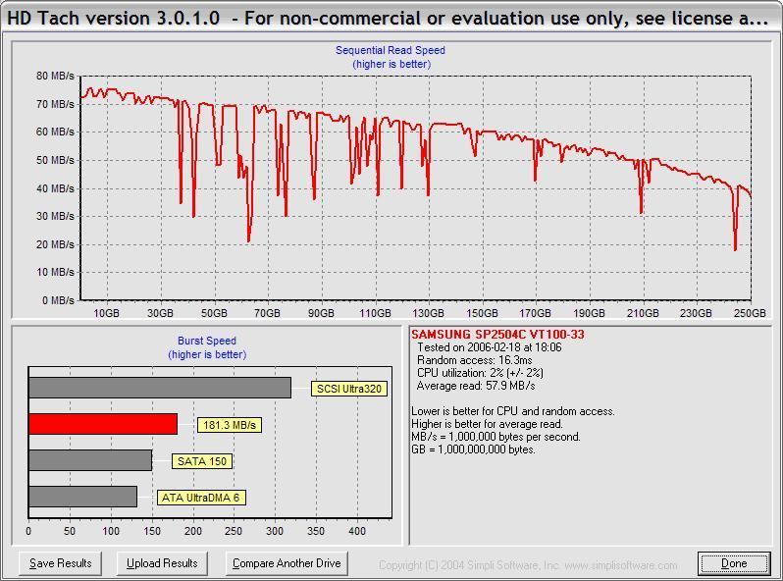Click the Save Results button
This screenshot has height=581, width=783.
(x=61, y=563)
